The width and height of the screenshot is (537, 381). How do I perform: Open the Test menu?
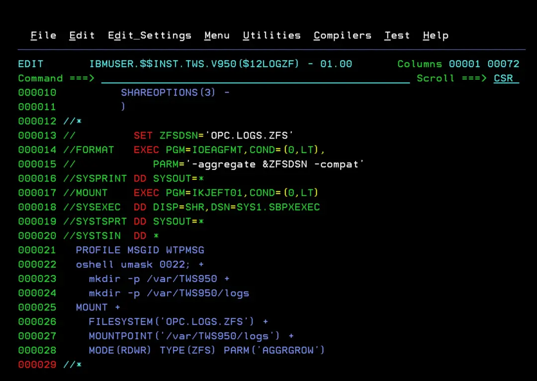[397, 35]
